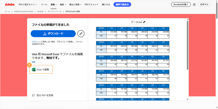
Task: Click the value 307,970 in the 2019 table
Action: [x=113, y=46]
